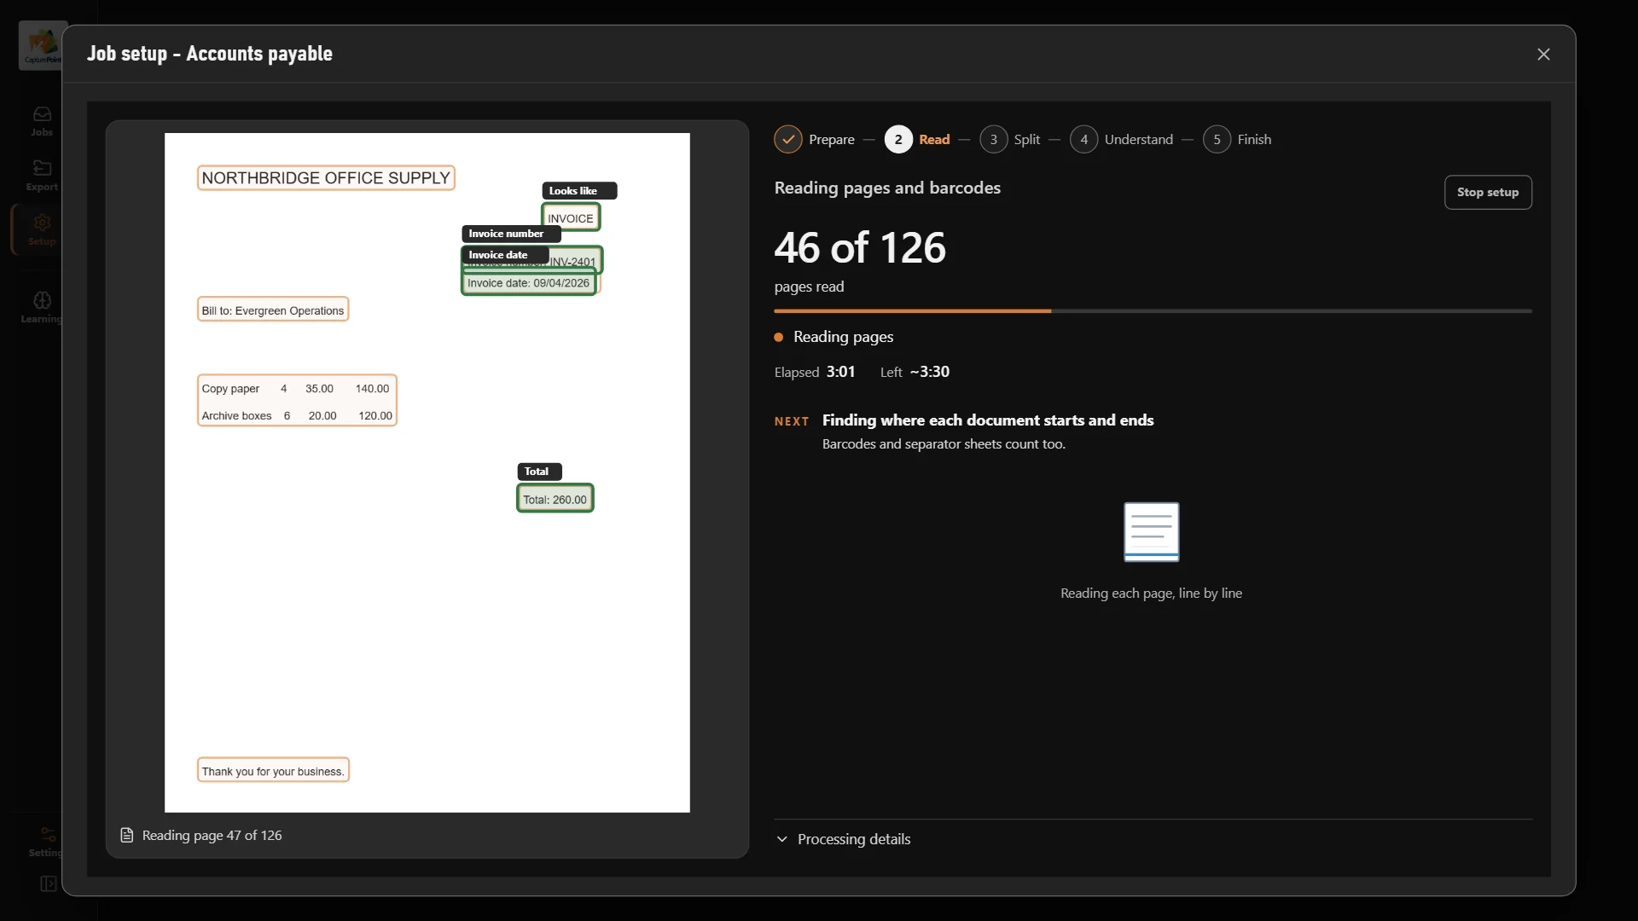1638x921 pixels.
Task: Stop the setup process
Action: pos(1487,192)
